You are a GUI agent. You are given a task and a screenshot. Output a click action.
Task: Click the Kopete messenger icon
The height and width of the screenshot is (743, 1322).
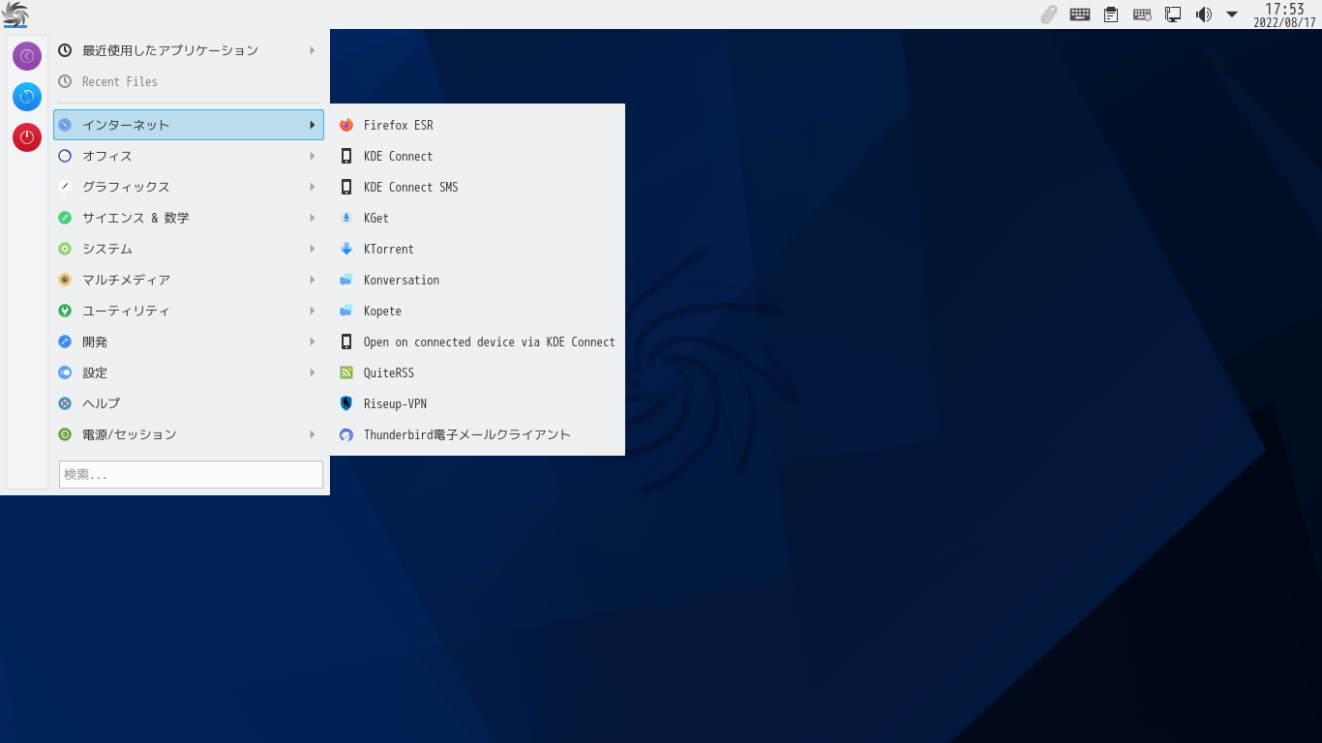pos(346,311)
